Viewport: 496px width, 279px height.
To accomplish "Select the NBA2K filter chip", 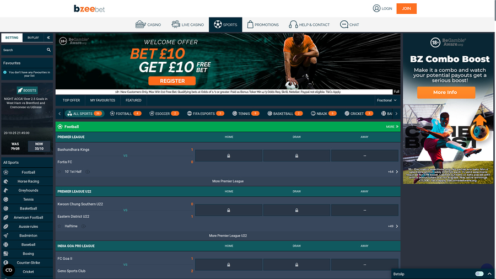I will coord(324,114).
